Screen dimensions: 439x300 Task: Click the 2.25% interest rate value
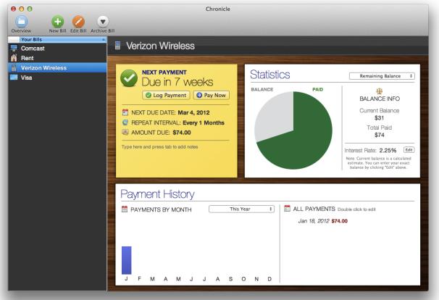[x=388, y=151]
